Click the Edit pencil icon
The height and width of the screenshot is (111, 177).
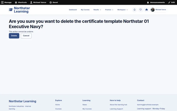click(169, 2)
